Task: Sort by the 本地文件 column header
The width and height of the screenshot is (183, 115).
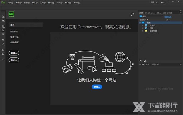Action: coord(144,20)
